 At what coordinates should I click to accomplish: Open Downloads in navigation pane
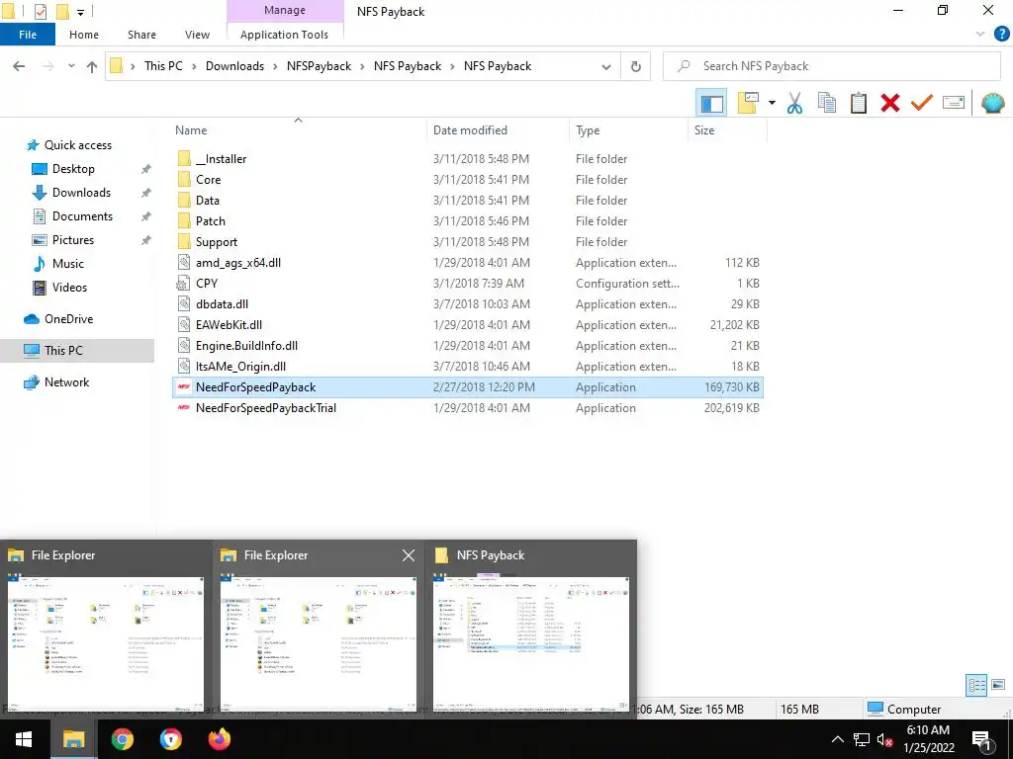pyautogui.click(x=81, y=193)
